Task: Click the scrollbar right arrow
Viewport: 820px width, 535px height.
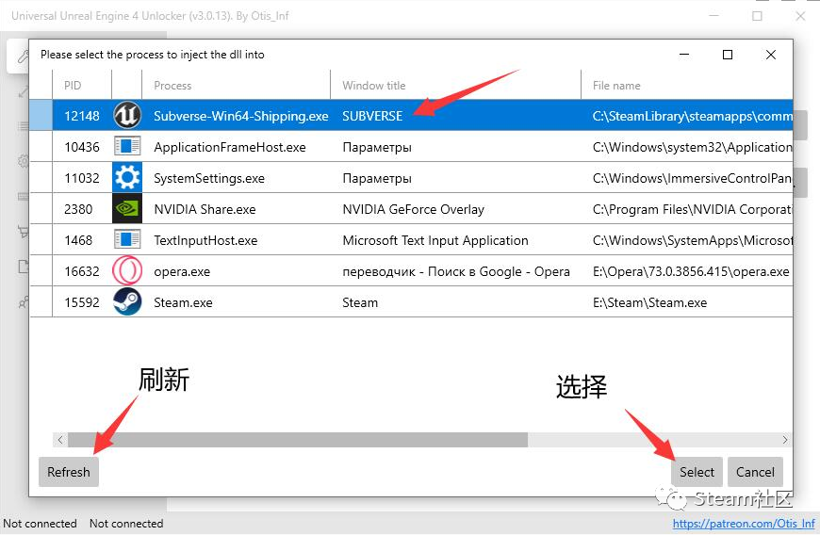Action: tap(785, 439)
